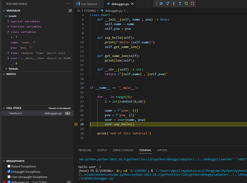Click the RUN AND DEBUG title

[17, 4]
